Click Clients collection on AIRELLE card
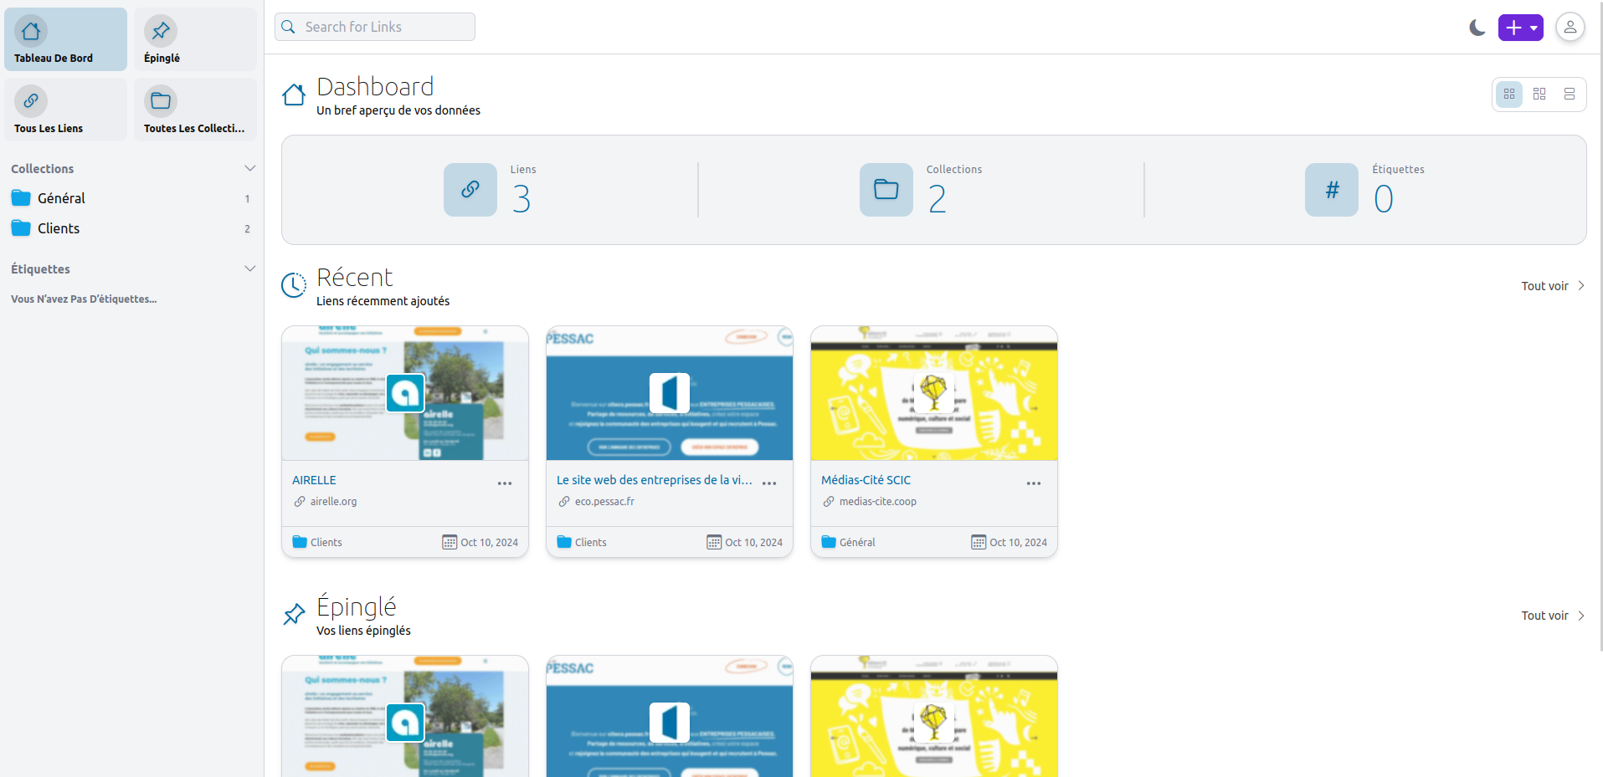The image size is (1603, 777). point(317,542)
